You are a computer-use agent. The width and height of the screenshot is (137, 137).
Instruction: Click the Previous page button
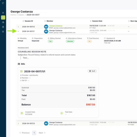24,133
